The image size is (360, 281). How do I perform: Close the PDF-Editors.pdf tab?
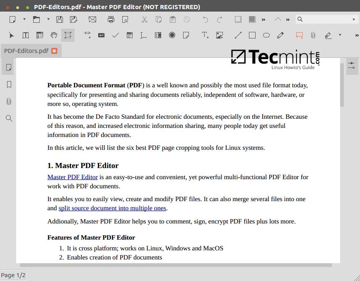[x=54, y=50]
